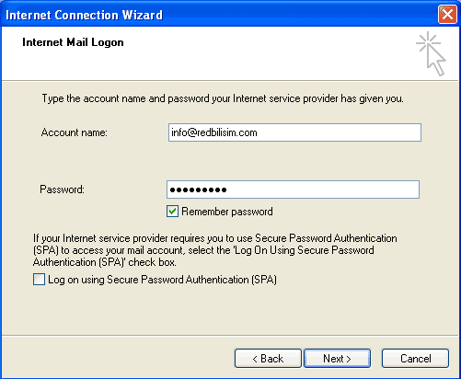Image resolution: width=461 pixels, height=379 pixels.
Task: Select the Log on using Secure Password Authentication label
Action: point(162,280)
